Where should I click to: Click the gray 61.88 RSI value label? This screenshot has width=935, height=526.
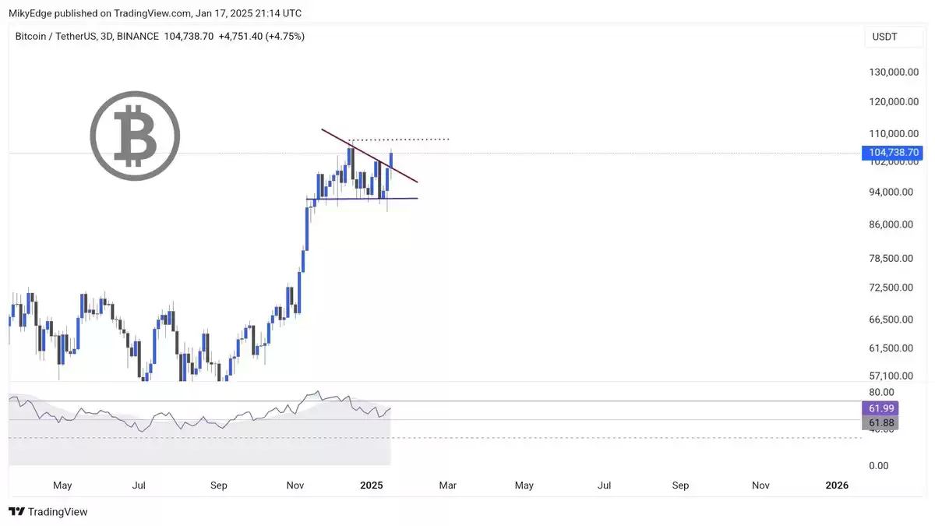[880, 423]
